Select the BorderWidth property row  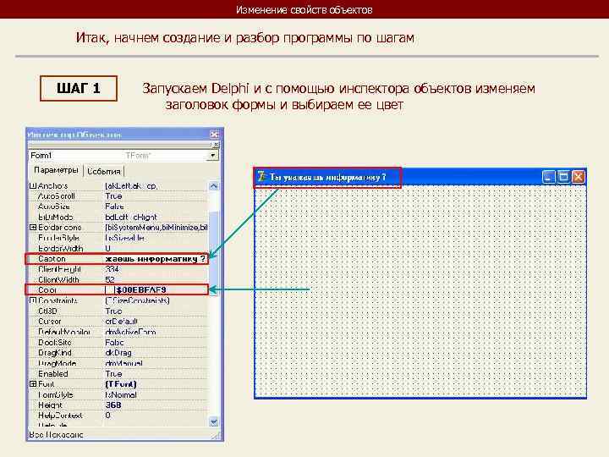pyautogui.click(x=118, y=248)
